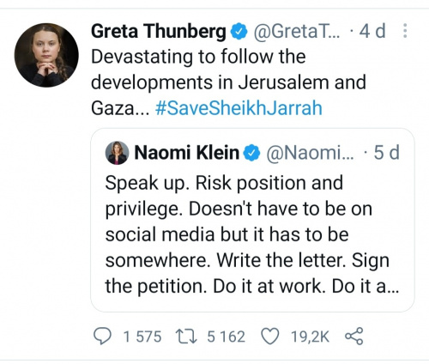Click Greta Thunberg's verified badge

tap(239, 32)
